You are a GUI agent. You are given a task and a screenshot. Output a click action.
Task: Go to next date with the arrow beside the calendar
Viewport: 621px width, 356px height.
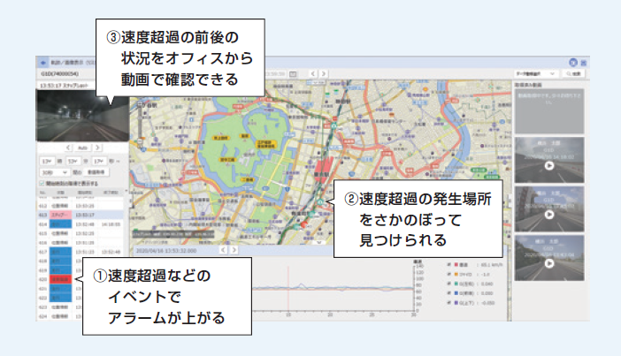(324, 73)
